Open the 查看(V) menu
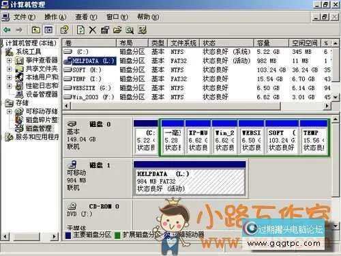Viewport: 341px width, 256px height. (x=86, y=17)
